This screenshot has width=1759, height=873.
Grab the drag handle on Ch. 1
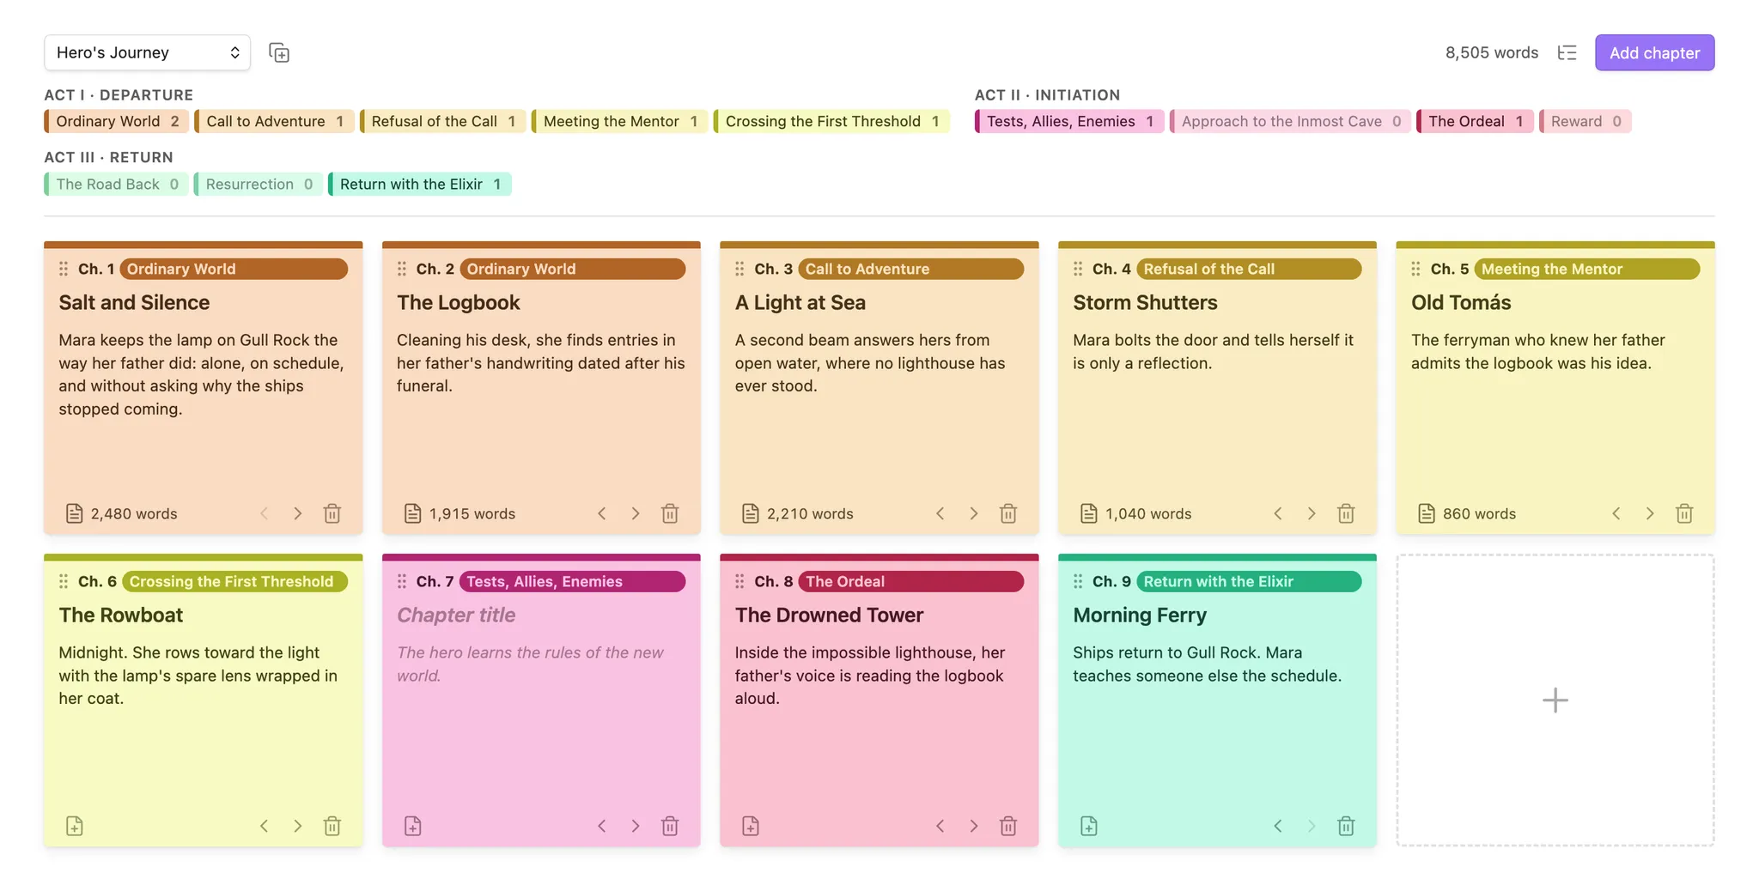[64, 269]
